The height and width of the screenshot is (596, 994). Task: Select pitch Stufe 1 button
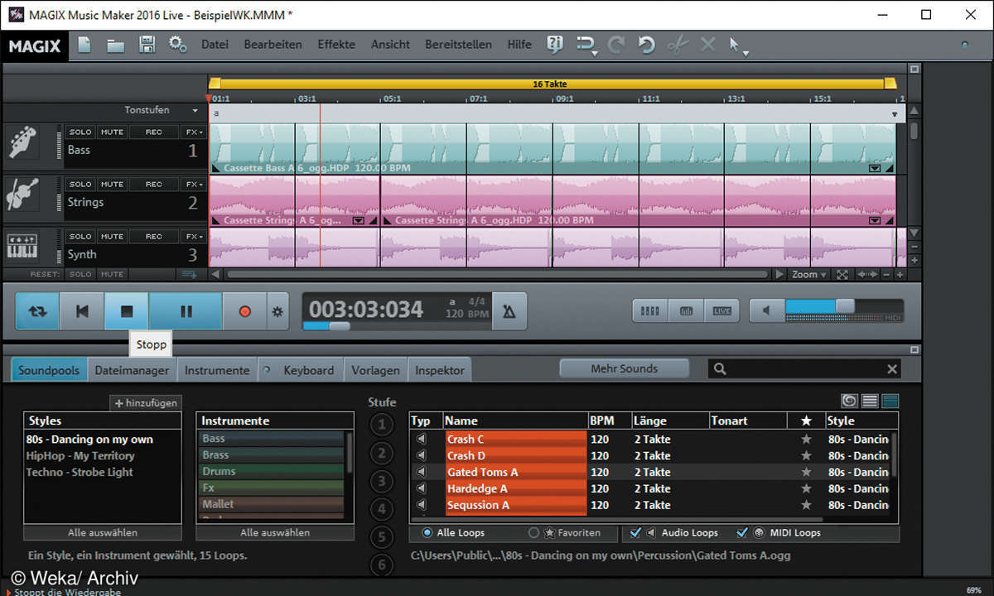(381, 425)
